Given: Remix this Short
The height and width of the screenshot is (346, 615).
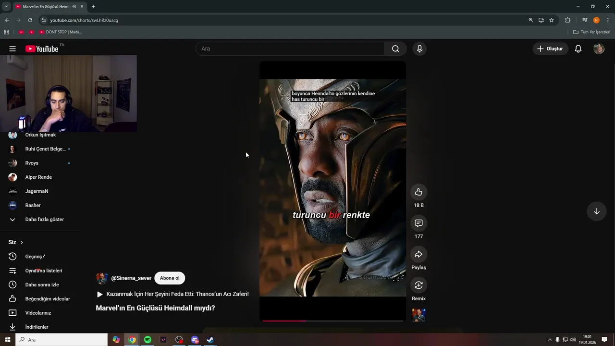Looking at the screenshot, I should click(418, 285).
